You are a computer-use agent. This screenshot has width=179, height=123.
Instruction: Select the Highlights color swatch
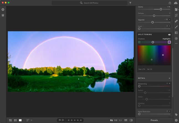169,42
